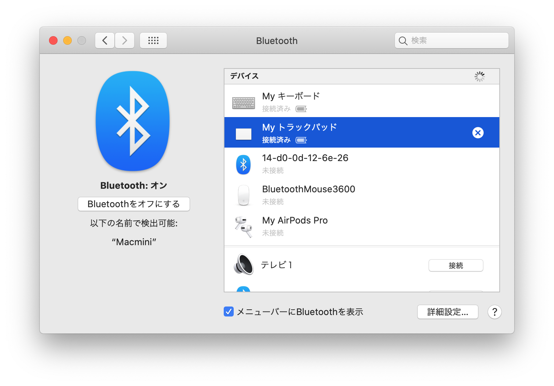
Task: Click the mouse icon beside BluetoothMouse3600
Action: (244, 195)
